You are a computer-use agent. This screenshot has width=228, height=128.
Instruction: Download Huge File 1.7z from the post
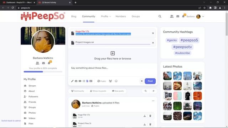pyautogui.click(x=145, y=116)
